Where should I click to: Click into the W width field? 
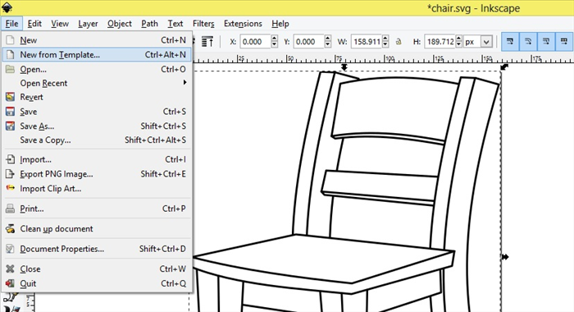367,42
